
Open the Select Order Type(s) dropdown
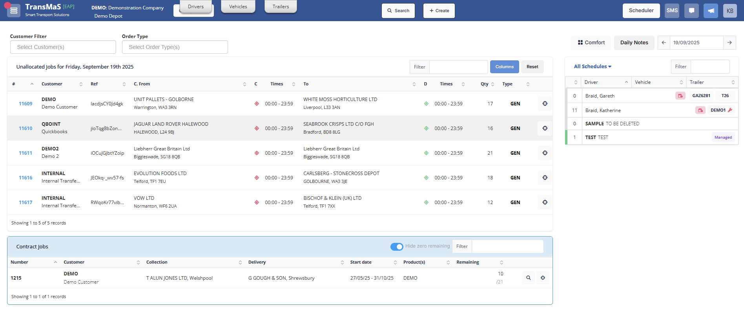pyautogui.click(x=175, y=47)
